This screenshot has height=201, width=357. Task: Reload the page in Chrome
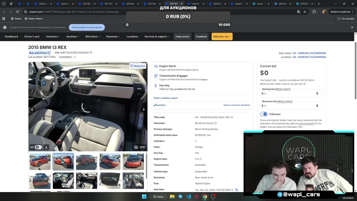[17, 12]
